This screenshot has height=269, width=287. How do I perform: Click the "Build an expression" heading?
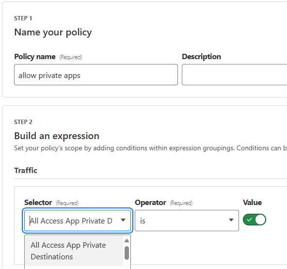tap(57, 136)
